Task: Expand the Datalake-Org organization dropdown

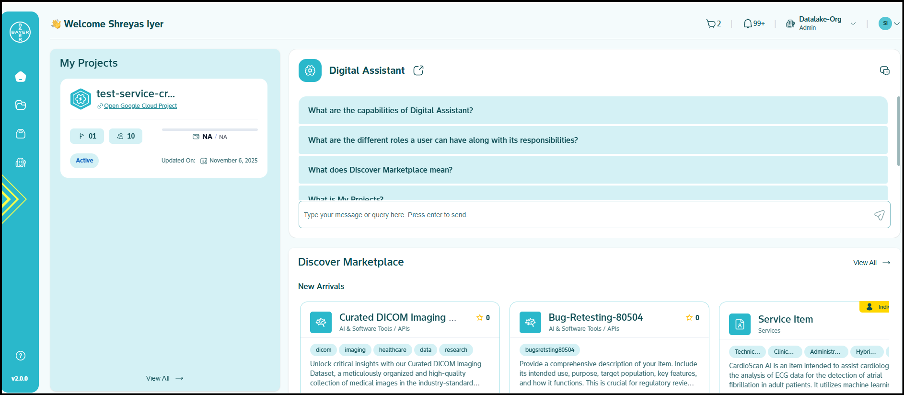Action: point(853,23)
